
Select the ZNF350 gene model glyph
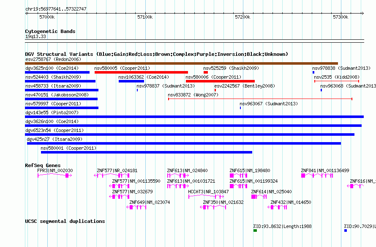[x=213, y=207]
